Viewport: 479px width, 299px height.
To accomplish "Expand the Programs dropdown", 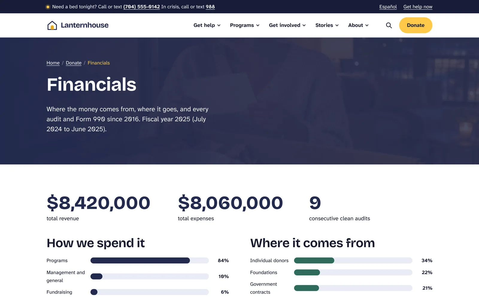I will 245,25.
